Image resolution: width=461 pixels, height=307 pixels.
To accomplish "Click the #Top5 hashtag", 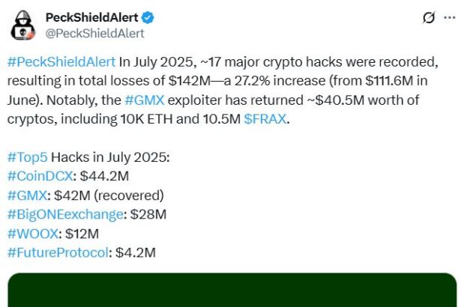I will click(27, 156).
